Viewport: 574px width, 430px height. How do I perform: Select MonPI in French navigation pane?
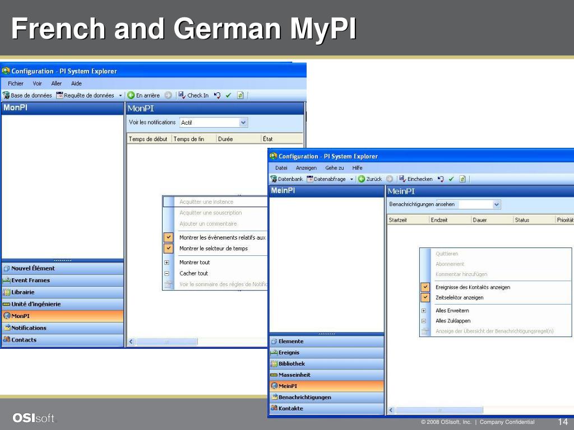pyautogui.click(x=63, y=316)
